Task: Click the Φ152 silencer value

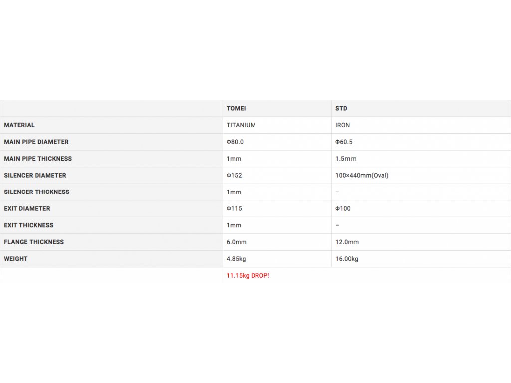Action: click(x=234, y=175)
